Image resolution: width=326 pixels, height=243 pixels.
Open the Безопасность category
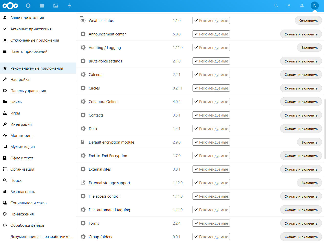(x=38, y=192)
